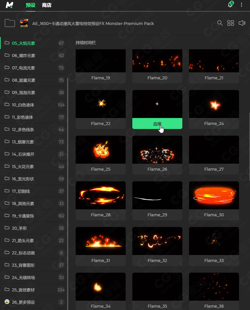This screenshot has width=250, height=310.
Task: Select the Flame_27 preset thumbnail
Action: [214, 150]
